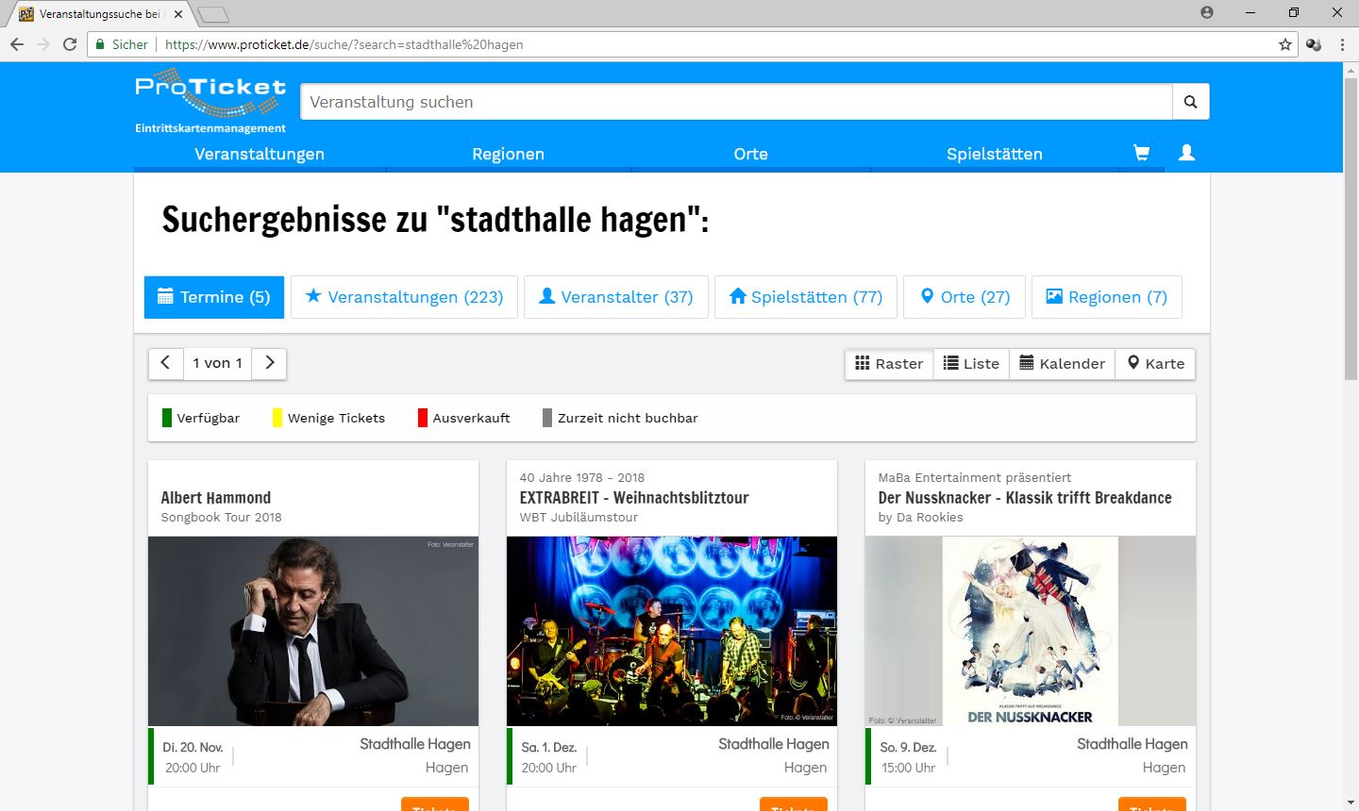
Task: Click Stadthalle Hagen under Der Nussknacker
Action: coord(1132,744)
